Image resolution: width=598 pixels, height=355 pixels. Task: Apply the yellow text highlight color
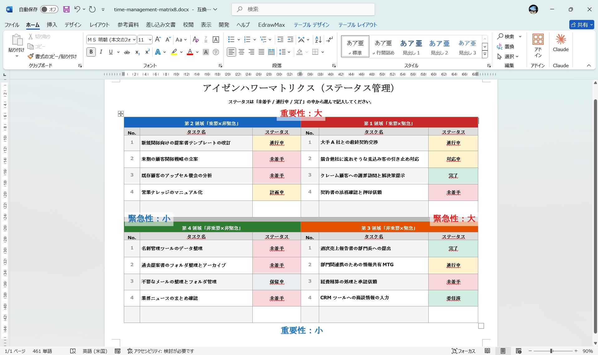click(174, 52)
